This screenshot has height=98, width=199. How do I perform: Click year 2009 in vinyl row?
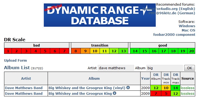pyautogui.click(x=145, y=88)
